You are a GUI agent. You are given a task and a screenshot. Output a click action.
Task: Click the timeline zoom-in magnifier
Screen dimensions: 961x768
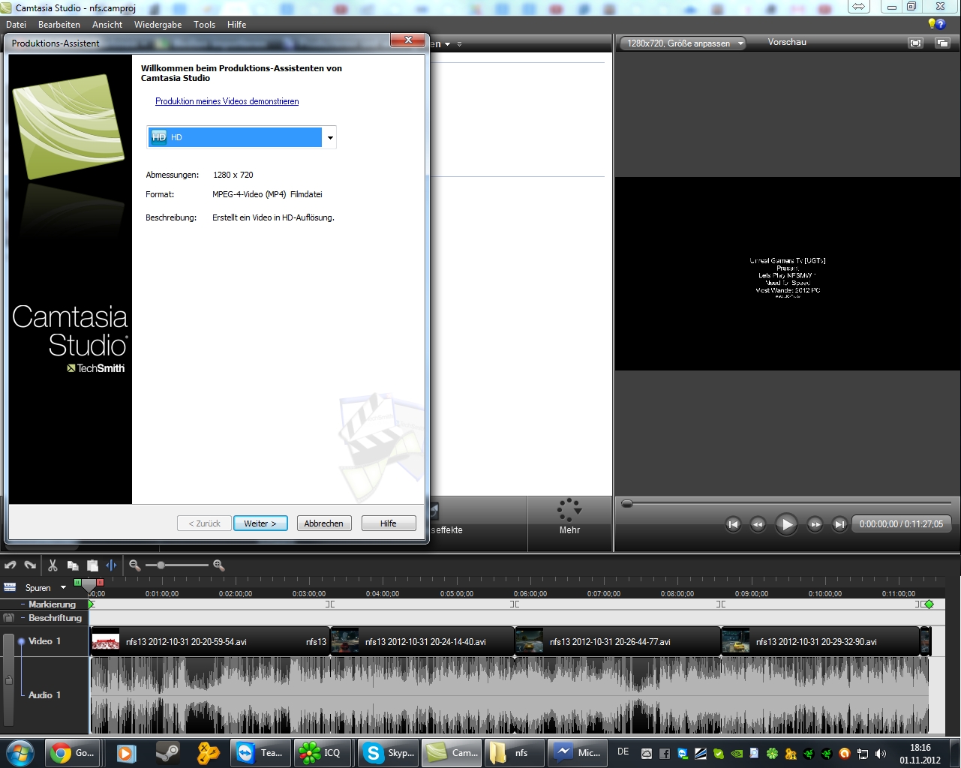[x=219, y=565]
